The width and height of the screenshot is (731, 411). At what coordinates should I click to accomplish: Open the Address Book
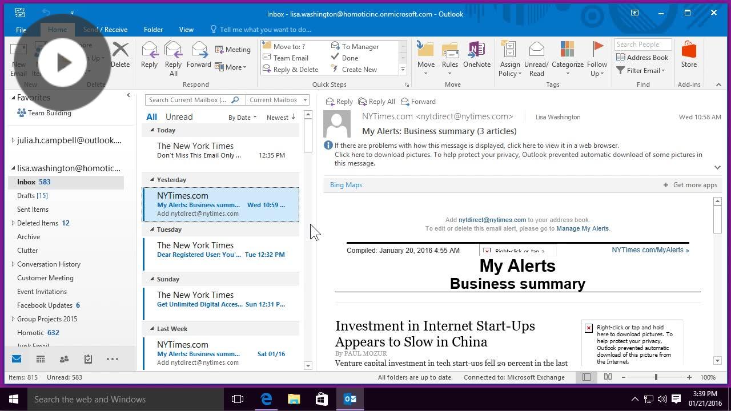point(642,57)
